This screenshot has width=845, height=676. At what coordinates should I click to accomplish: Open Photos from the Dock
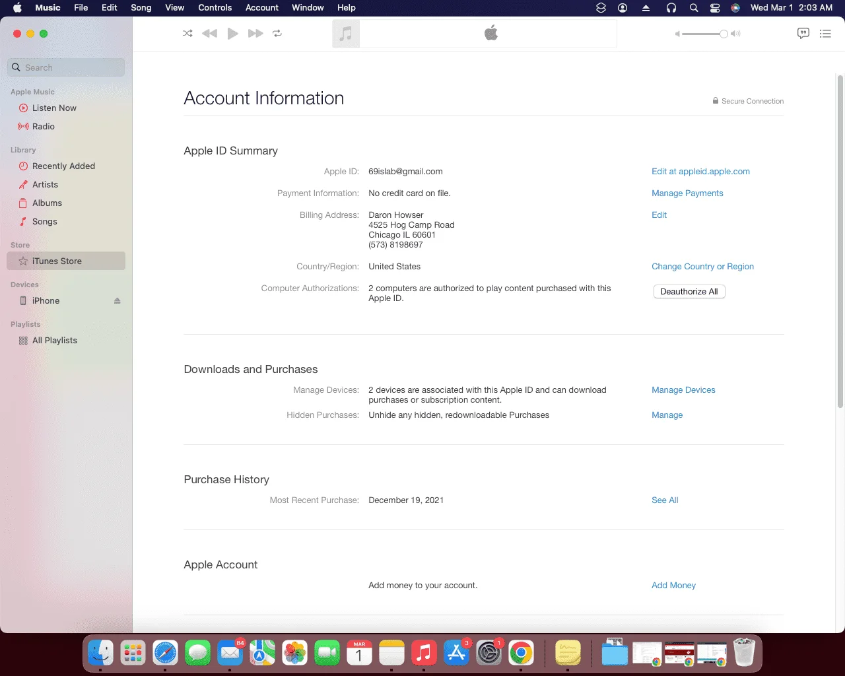tap(295, 654)
